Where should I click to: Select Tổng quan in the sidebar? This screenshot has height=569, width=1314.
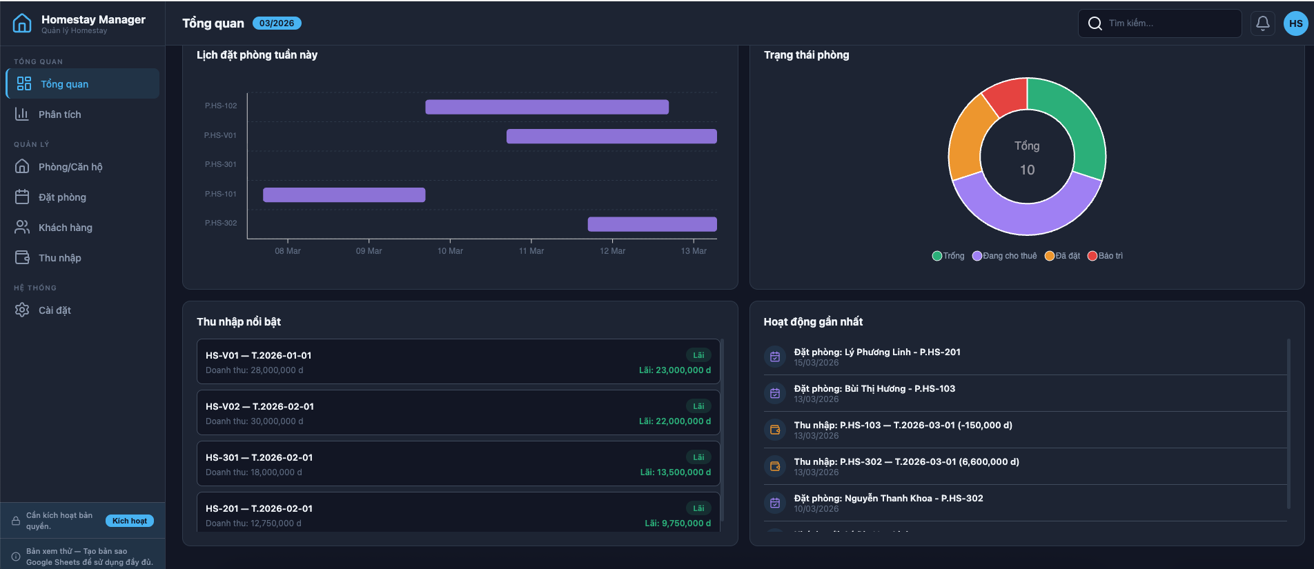pyautogui.click(x=83, y=84)
